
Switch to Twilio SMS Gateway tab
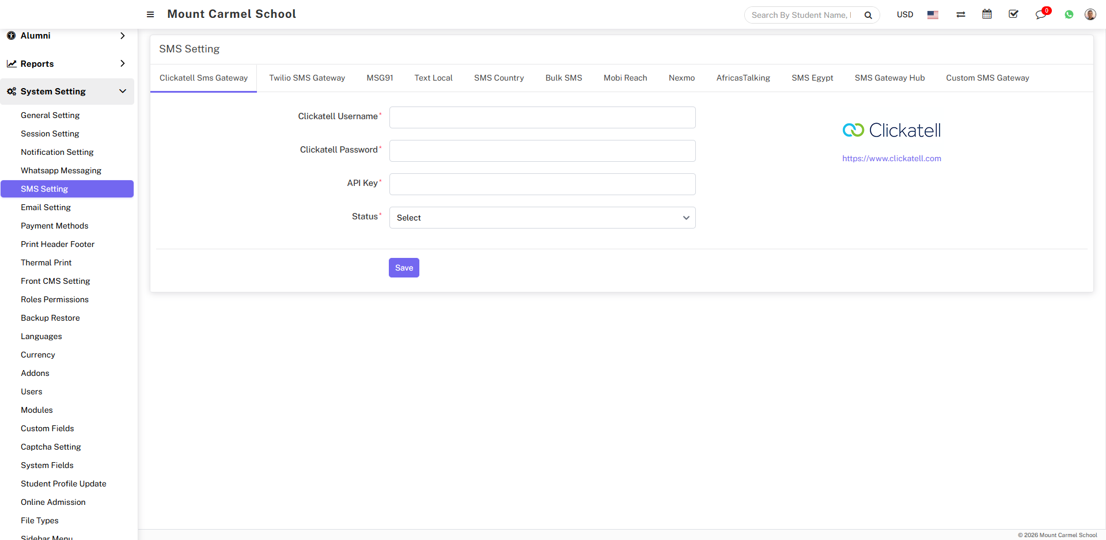307,78
